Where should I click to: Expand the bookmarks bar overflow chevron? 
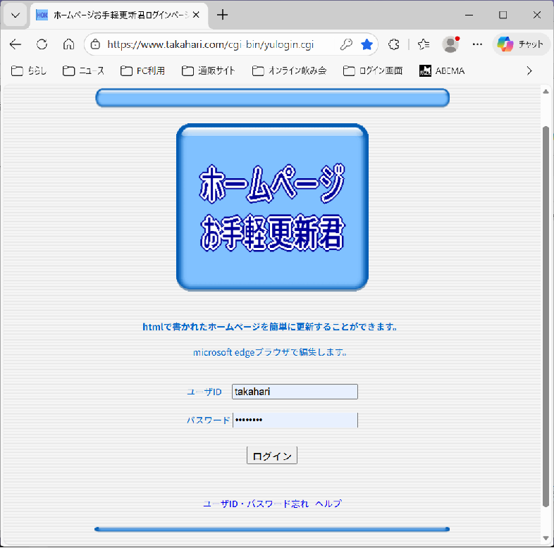pos(529,70)
